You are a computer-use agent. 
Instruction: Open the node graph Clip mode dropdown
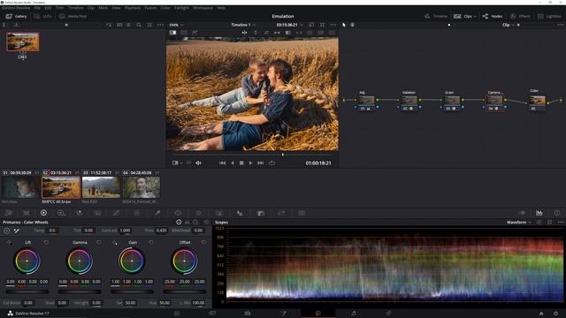tap(508, 25)
